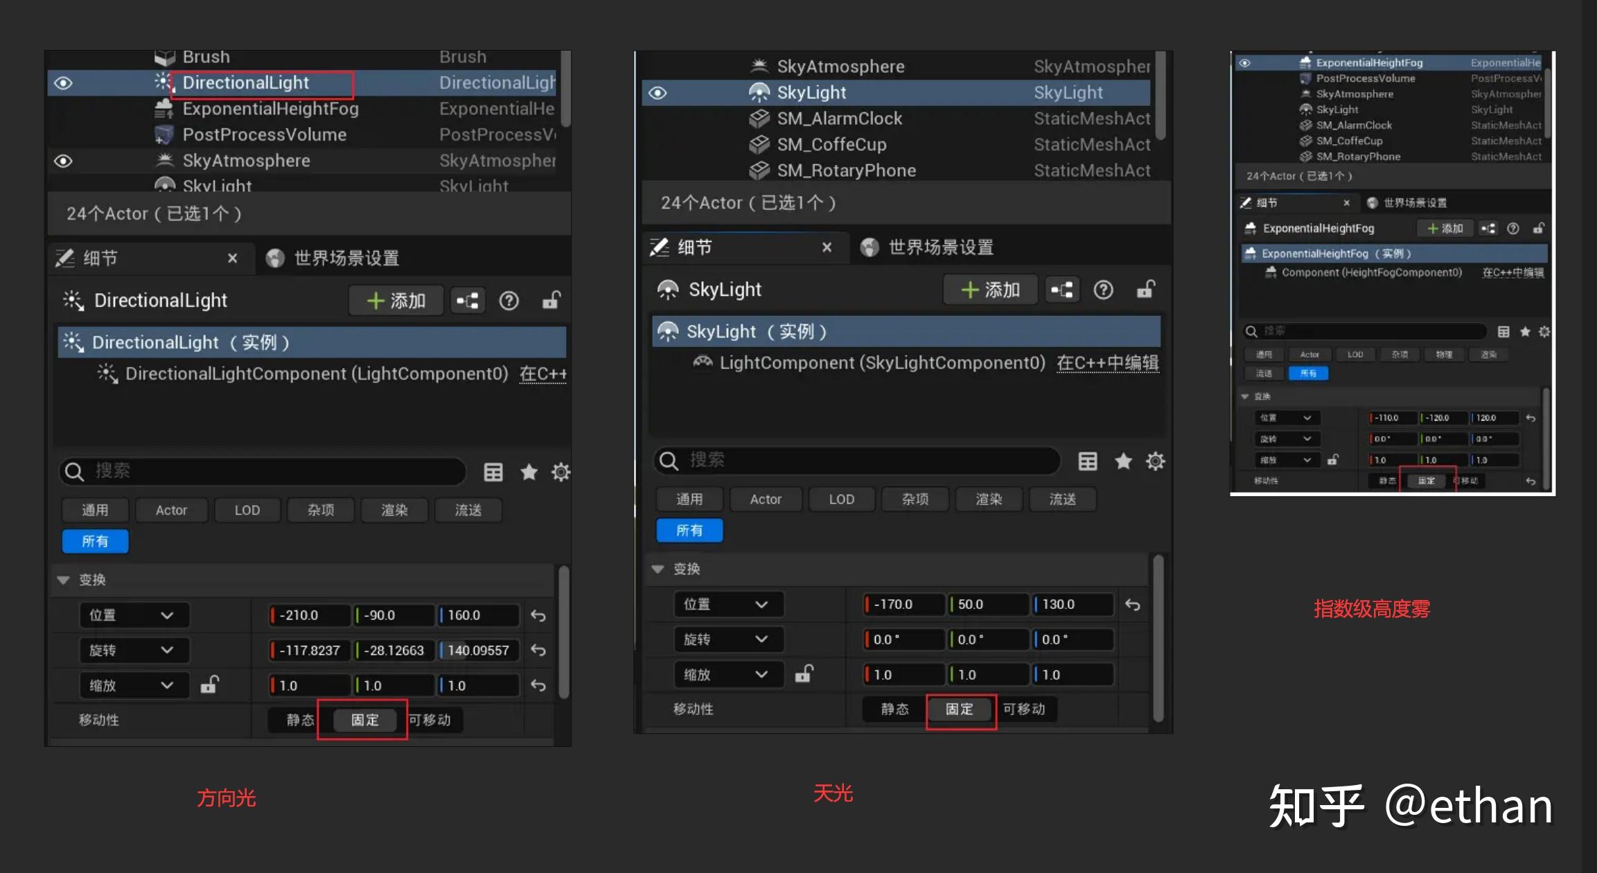Viewport: 1597px width, 873px height.
Task: Click the favorites star icon in SkyLight search row
Action: pos(1122,461)
